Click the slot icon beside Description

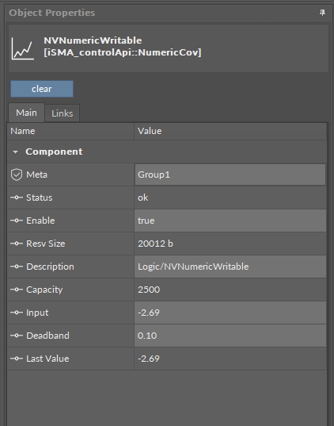click(x=17, y=267)
